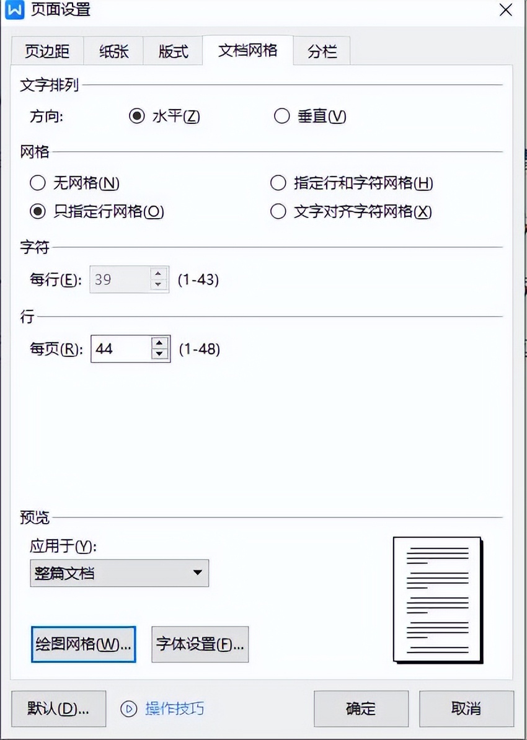527x740 pixels.
Task: Select the 水平 text direction radio
Action: [x=137, y=116]
